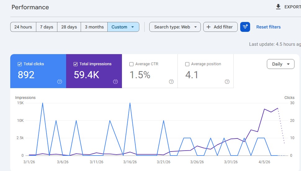Enable the Average position checkbox

coord(187,64)
